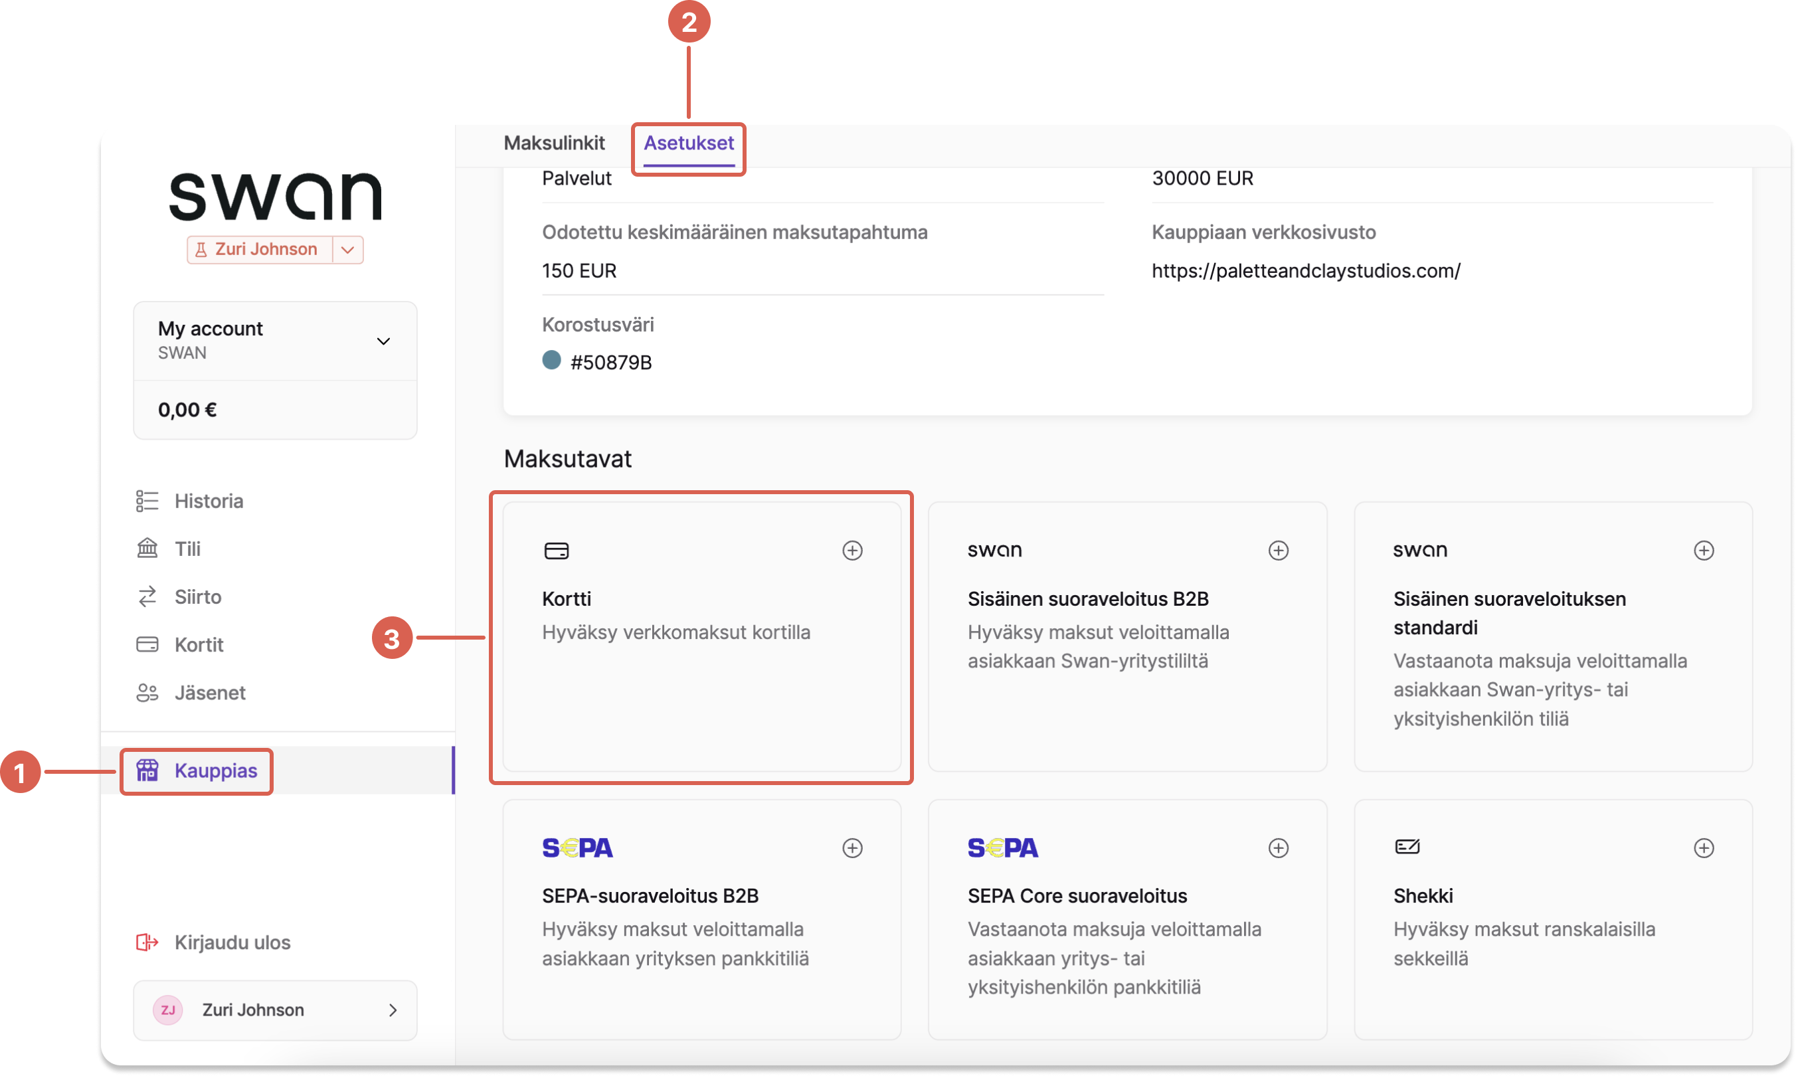
Task: Click Odotettu keskimääräinen maksutapahtuma label
Action: pos(735,232)
